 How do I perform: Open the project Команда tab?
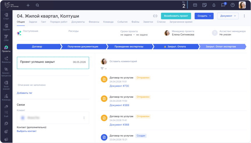pos(108,22)
